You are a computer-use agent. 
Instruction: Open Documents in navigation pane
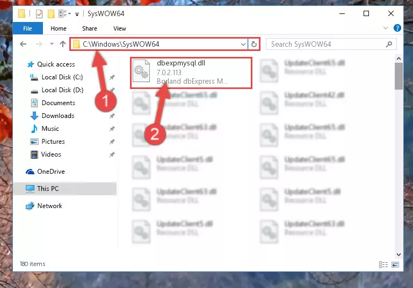coord(58,103)
